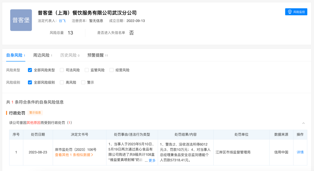Click the 序号 column header
Viewport: 314px width, 171px height.
pos(16,135)
